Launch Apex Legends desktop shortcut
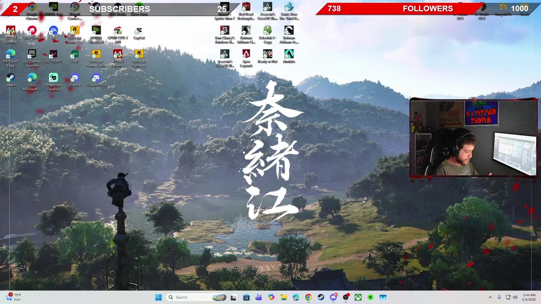This screenshot has width=541, height=304. [x=246, y=59]
